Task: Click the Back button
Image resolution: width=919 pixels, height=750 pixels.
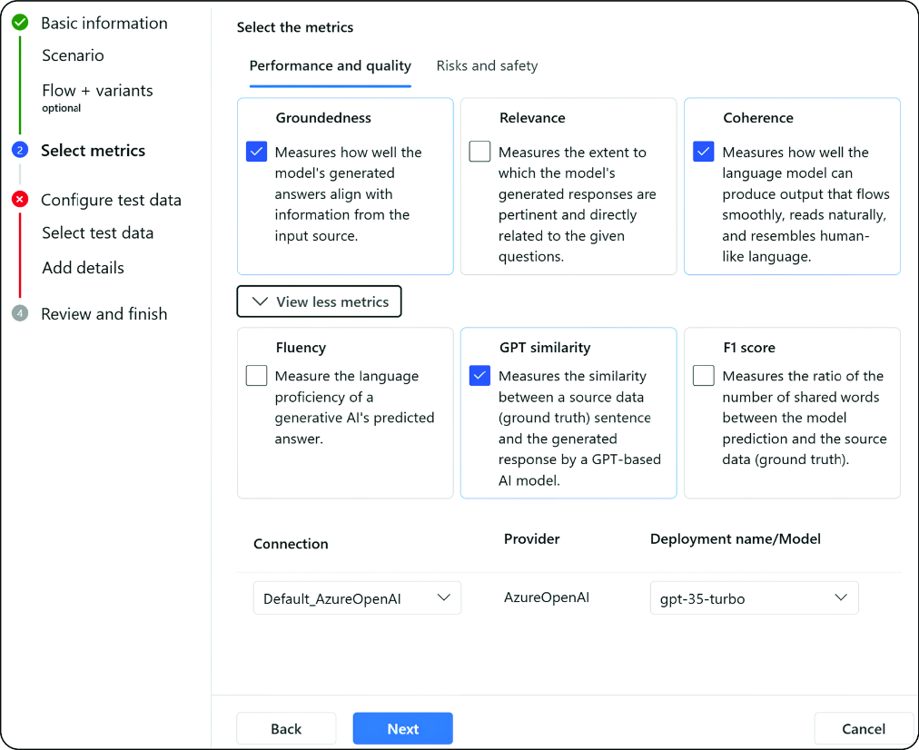Action: coord(286,728)
